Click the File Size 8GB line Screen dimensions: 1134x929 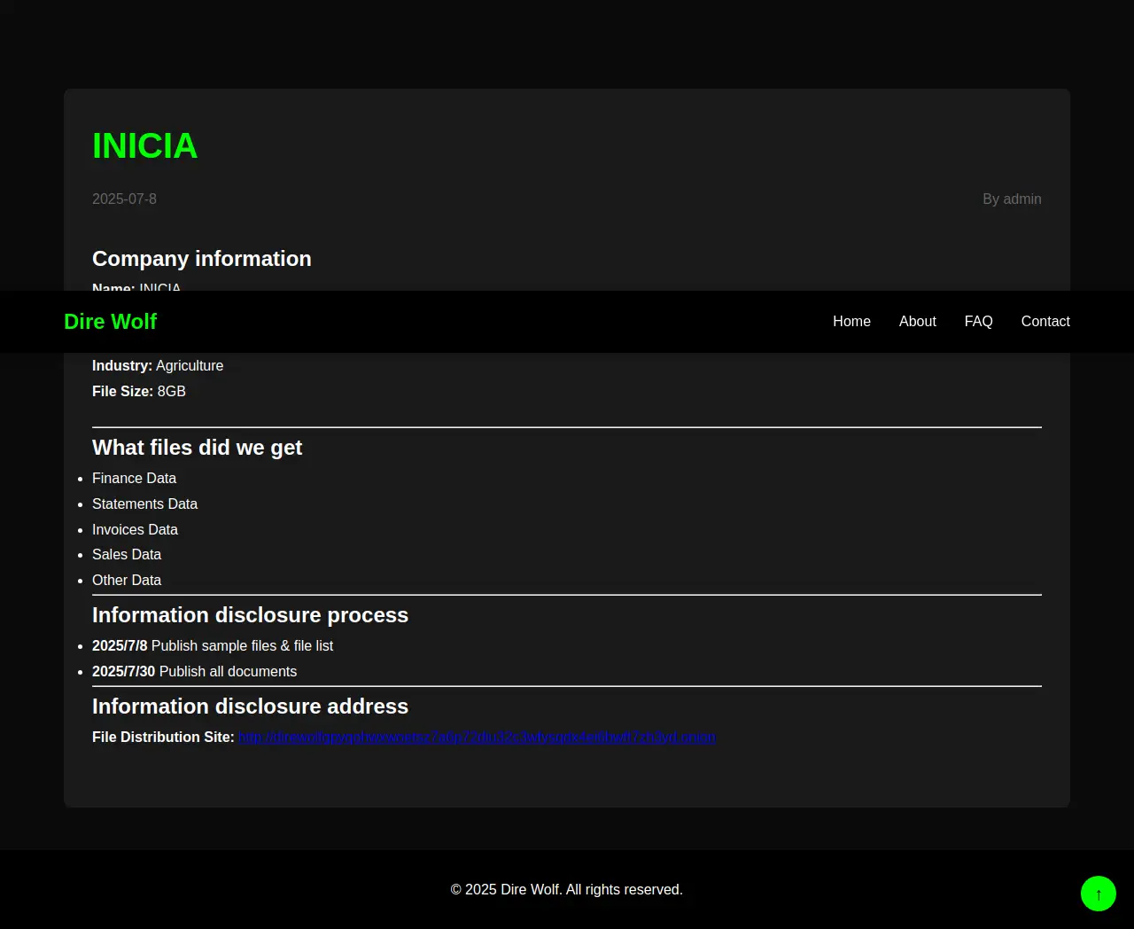pos(139,392)
